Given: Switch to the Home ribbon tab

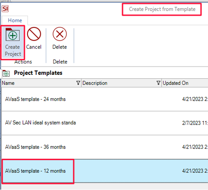Looking at the screenshot, I should [15, 21].
